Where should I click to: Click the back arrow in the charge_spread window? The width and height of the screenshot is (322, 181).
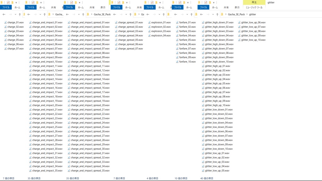point(114,14)
